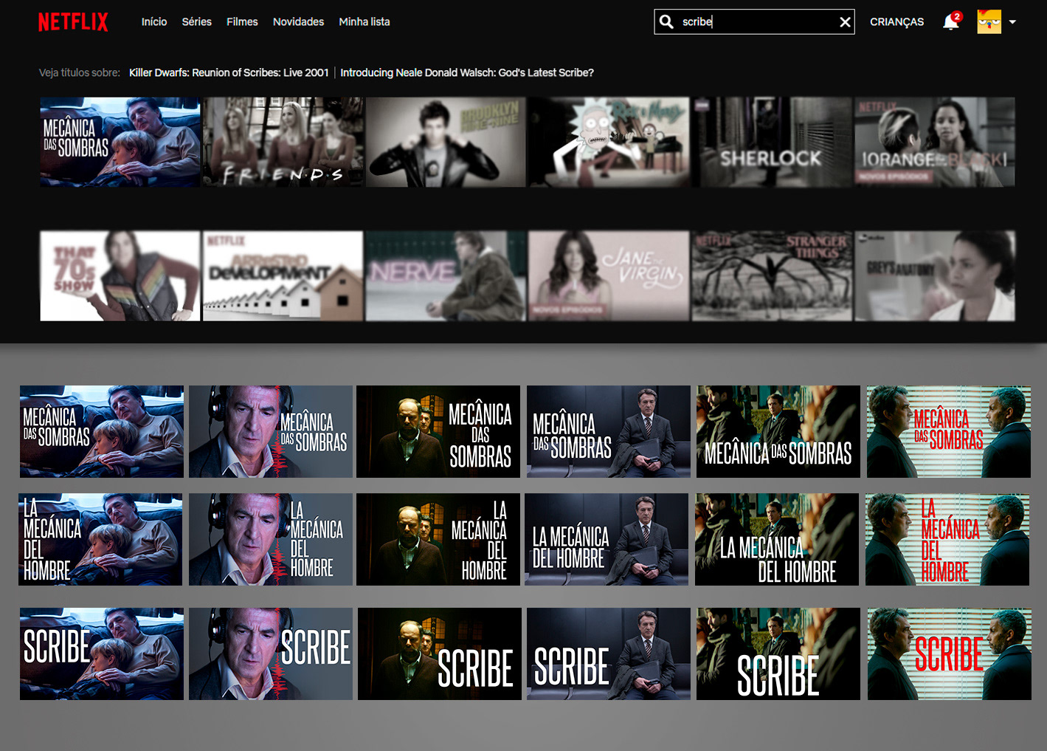1047x751 pixels.
Task: Select the Friends thumbnail
Action: pos(283,142)
